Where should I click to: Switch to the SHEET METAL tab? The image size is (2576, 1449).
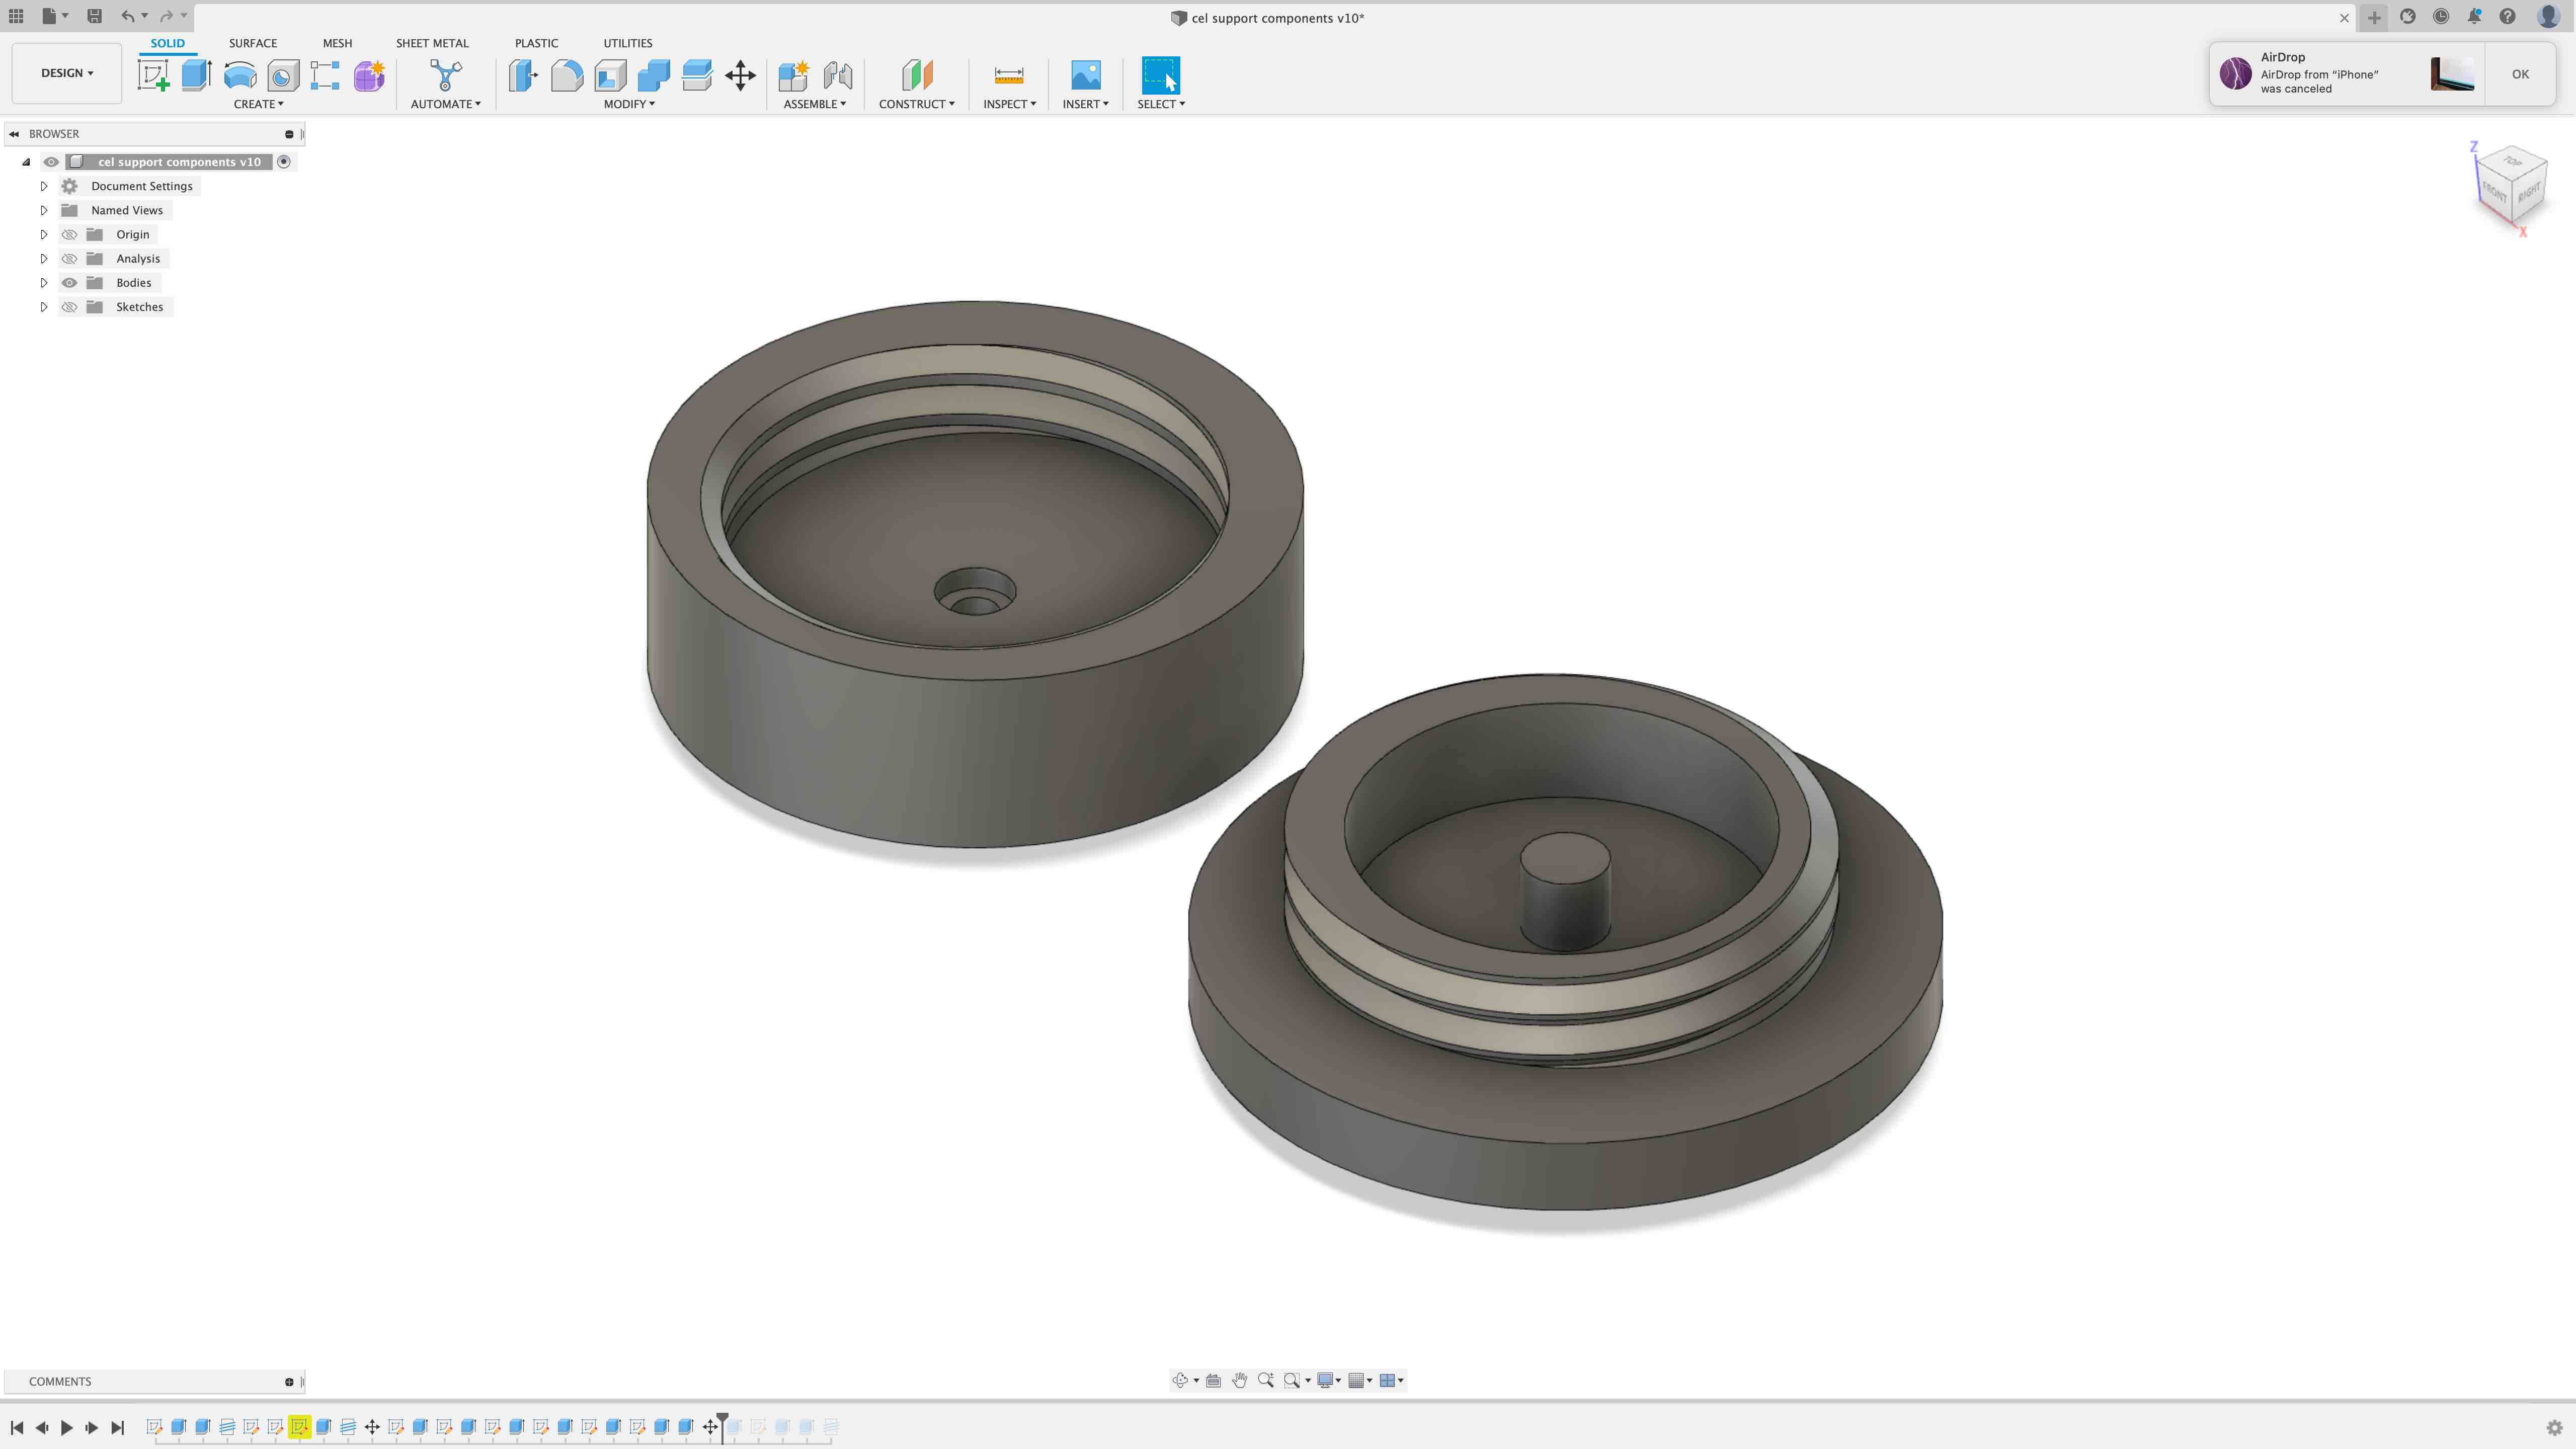(x=431, y=43)
